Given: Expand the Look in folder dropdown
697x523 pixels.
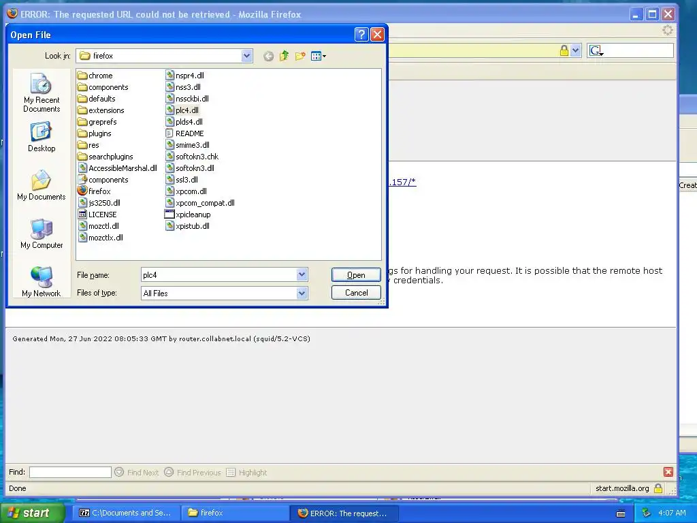Looking at the screenshot, I should tap(246, 56).
